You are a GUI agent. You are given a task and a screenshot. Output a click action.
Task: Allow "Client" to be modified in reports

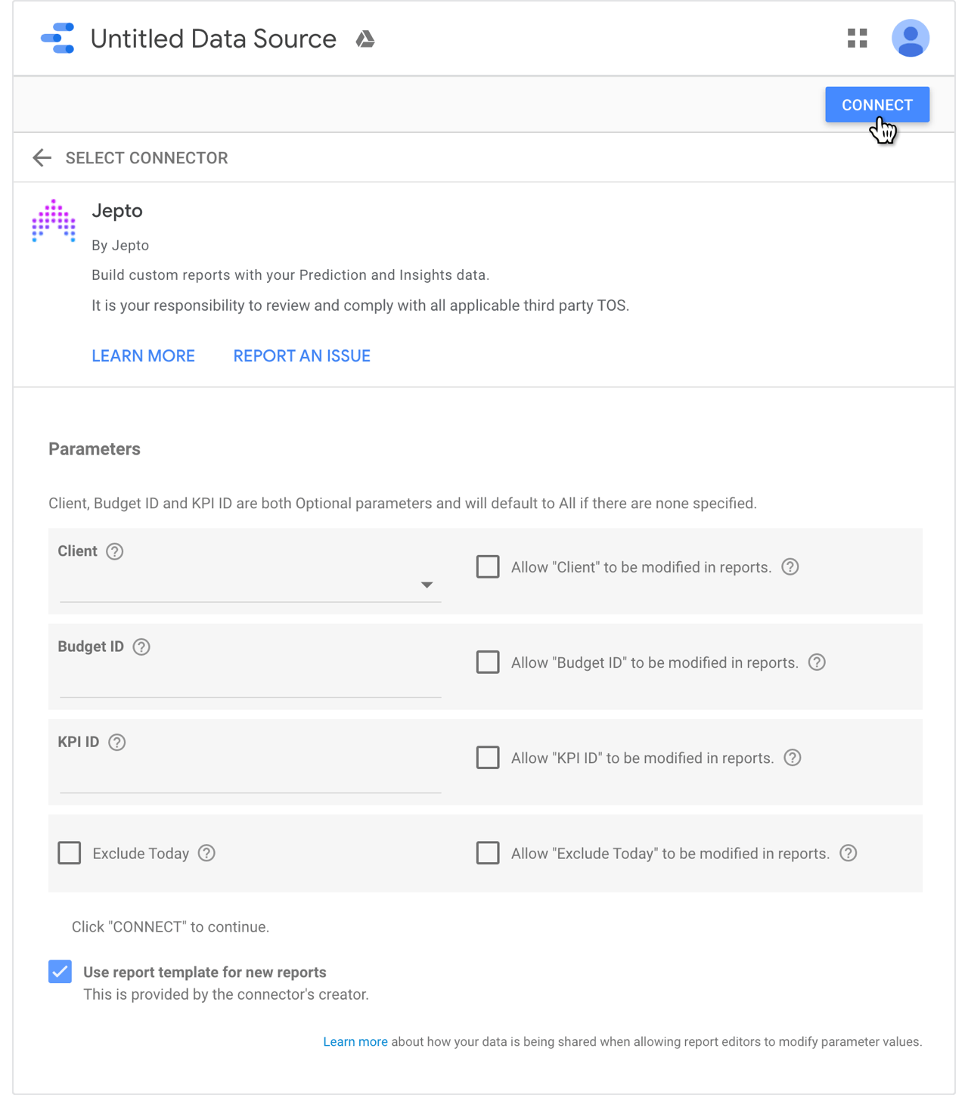click(488, 566)
